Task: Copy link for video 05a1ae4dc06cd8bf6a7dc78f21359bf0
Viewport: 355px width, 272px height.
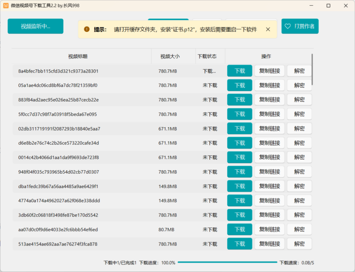Action: point(269,85)
